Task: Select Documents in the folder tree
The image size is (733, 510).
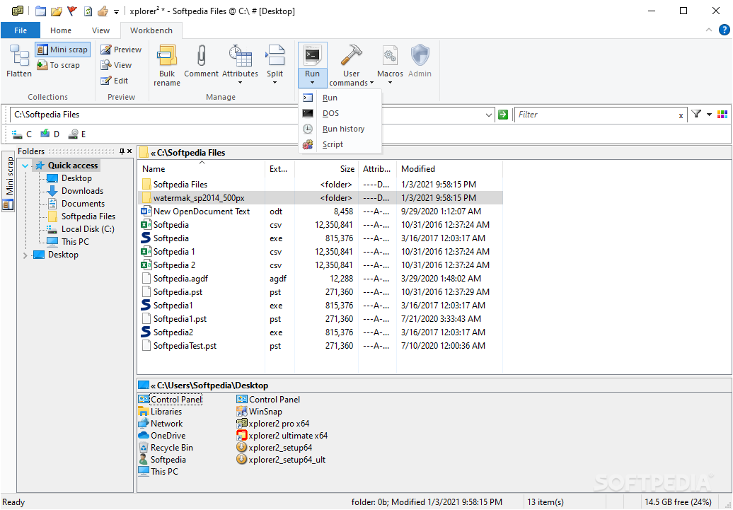Action: coord(83,203)
